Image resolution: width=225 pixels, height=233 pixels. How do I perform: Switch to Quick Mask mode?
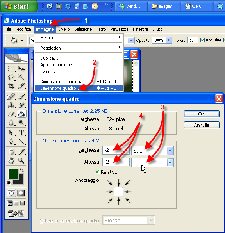(x=21, y=193)
